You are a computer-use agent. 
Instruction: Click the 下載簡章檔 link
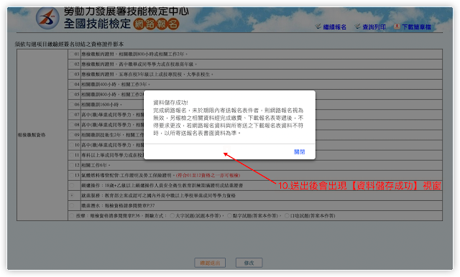(x=416, y=27)
